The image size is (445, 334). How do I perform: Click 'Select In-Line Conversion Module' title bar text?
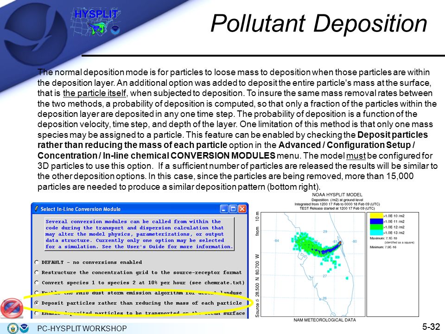pos(81,209)
